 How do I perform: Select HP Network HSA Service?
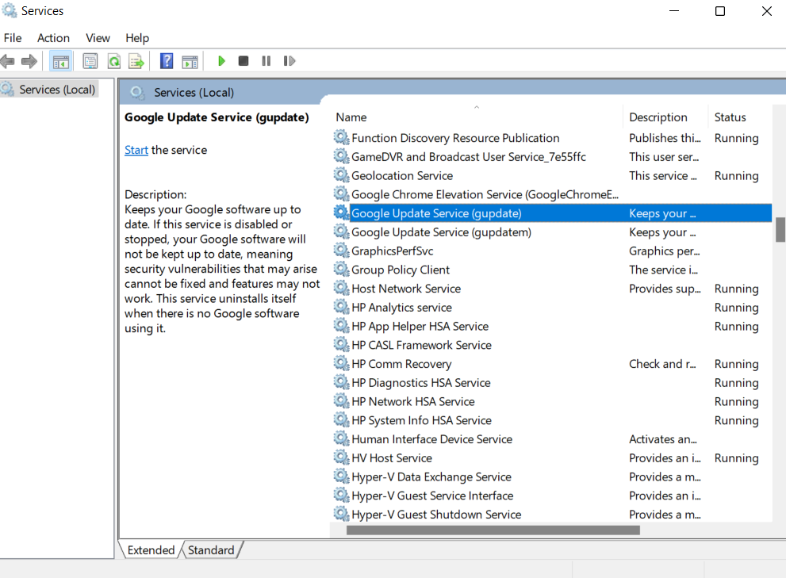[551, 401]
